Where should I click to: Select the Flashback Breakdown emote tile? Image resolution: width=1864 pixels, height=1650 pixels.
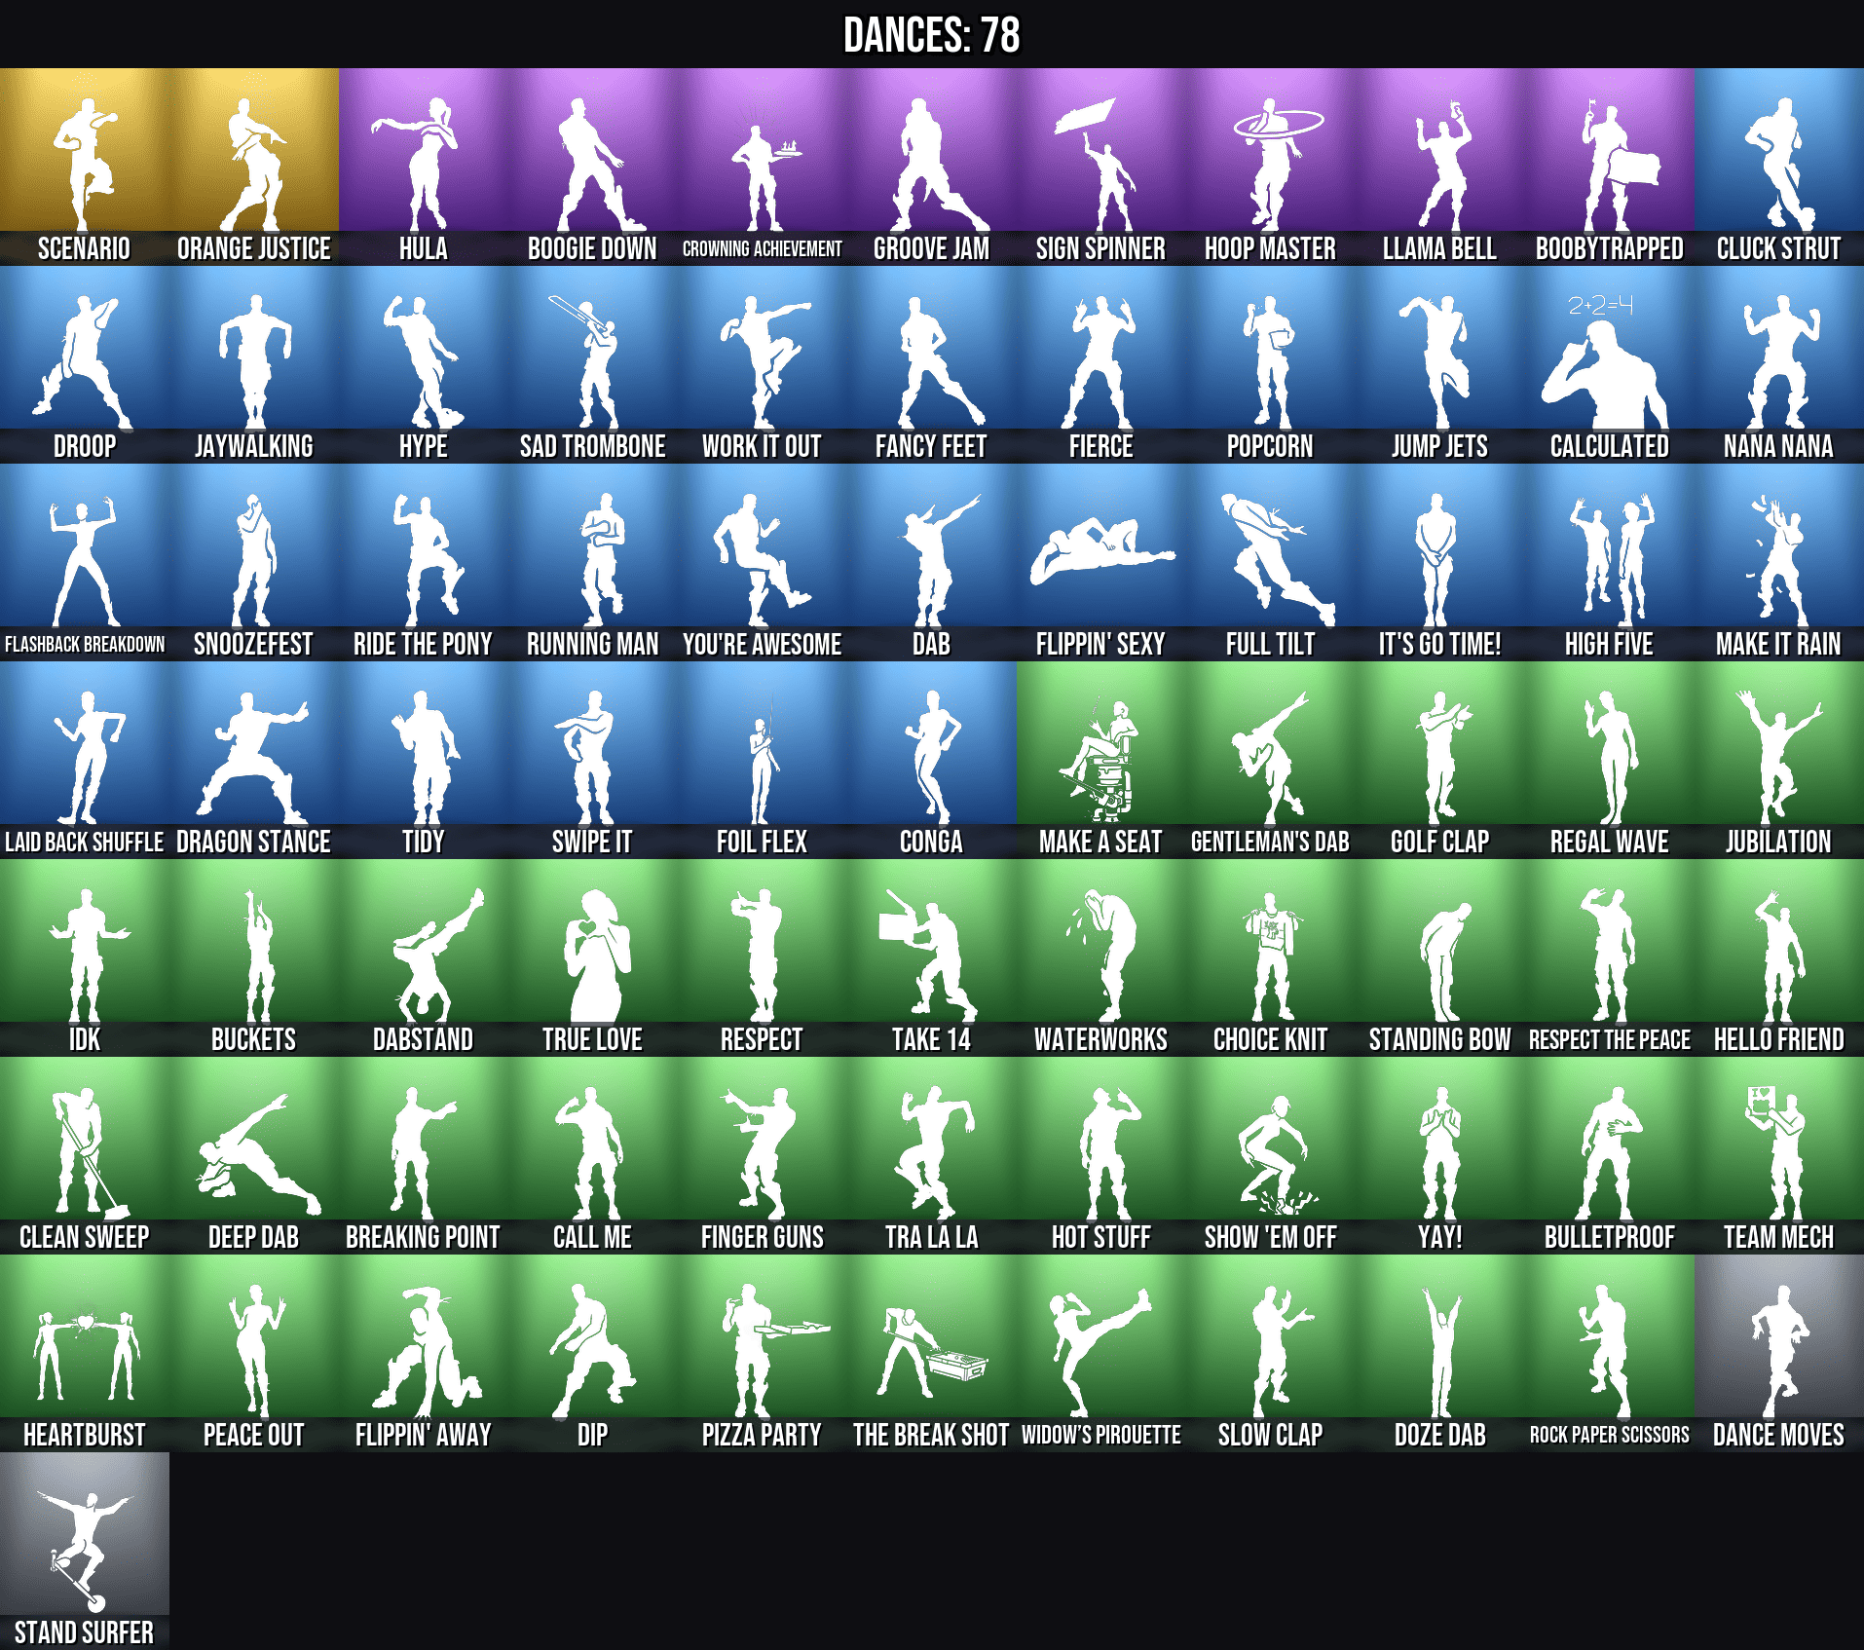click(85, 561)
